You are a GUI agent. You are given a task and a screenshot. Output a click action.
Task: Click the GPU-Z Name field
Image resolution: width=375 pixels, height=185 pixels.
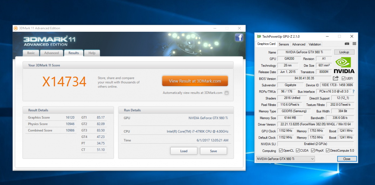(305, 52)
